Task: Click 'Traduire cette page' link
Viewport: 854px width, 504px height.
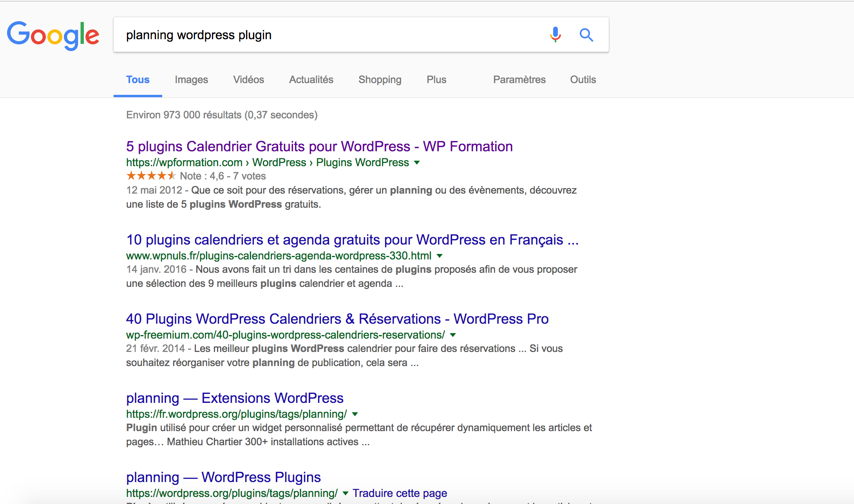Action: tap(400, 493)
